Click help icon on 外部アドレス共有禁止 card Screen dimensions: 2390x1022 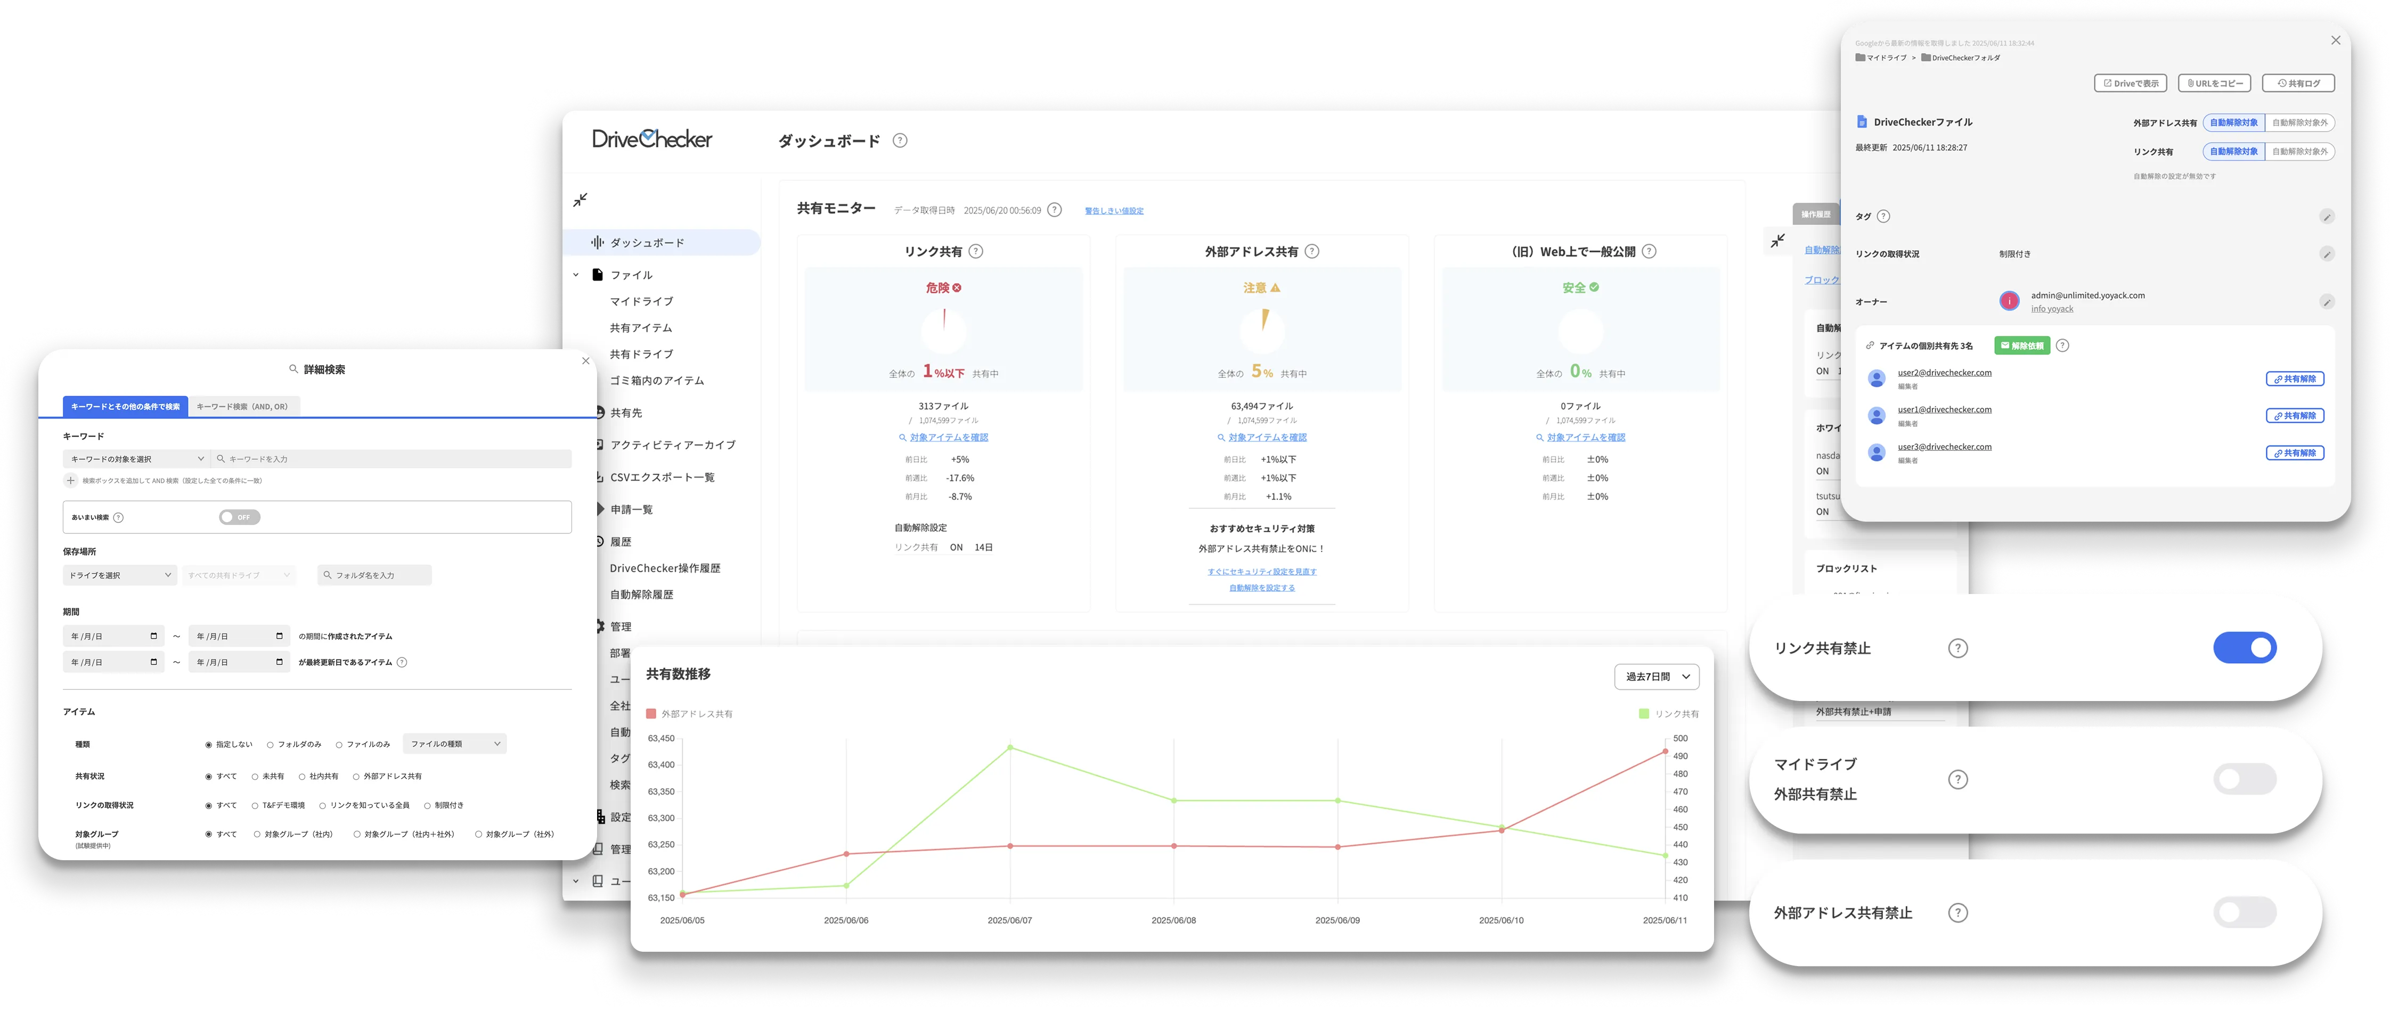click(1957, 913)
